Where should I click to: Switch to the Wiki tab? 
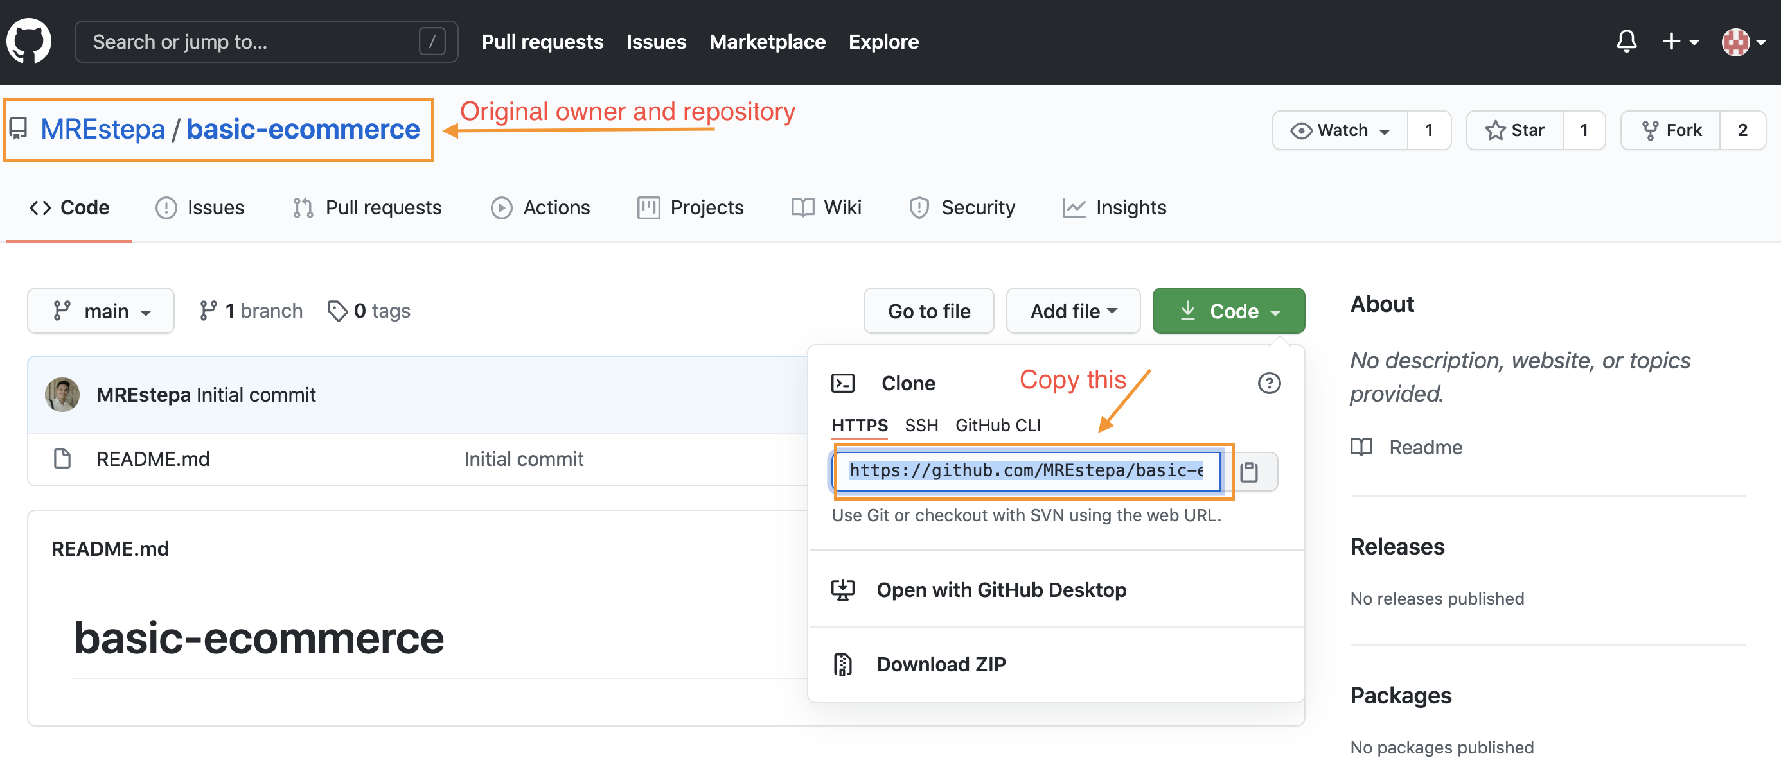[x=826, y=207]
